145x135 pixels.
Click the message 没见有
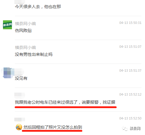point(21,78)
